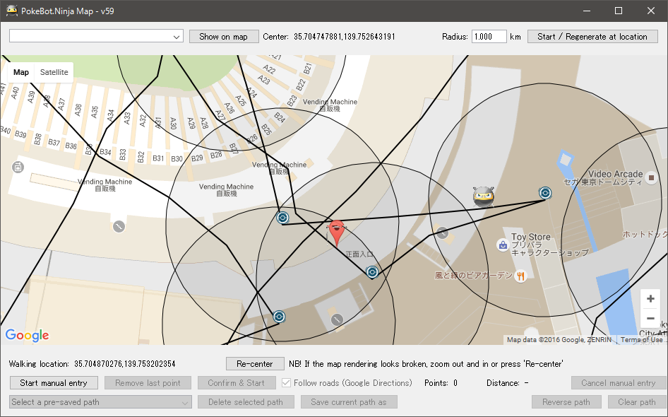This screenshot has width=668, height=417.
Task: Focus the Radius km input field
Action: click(489, 37)
